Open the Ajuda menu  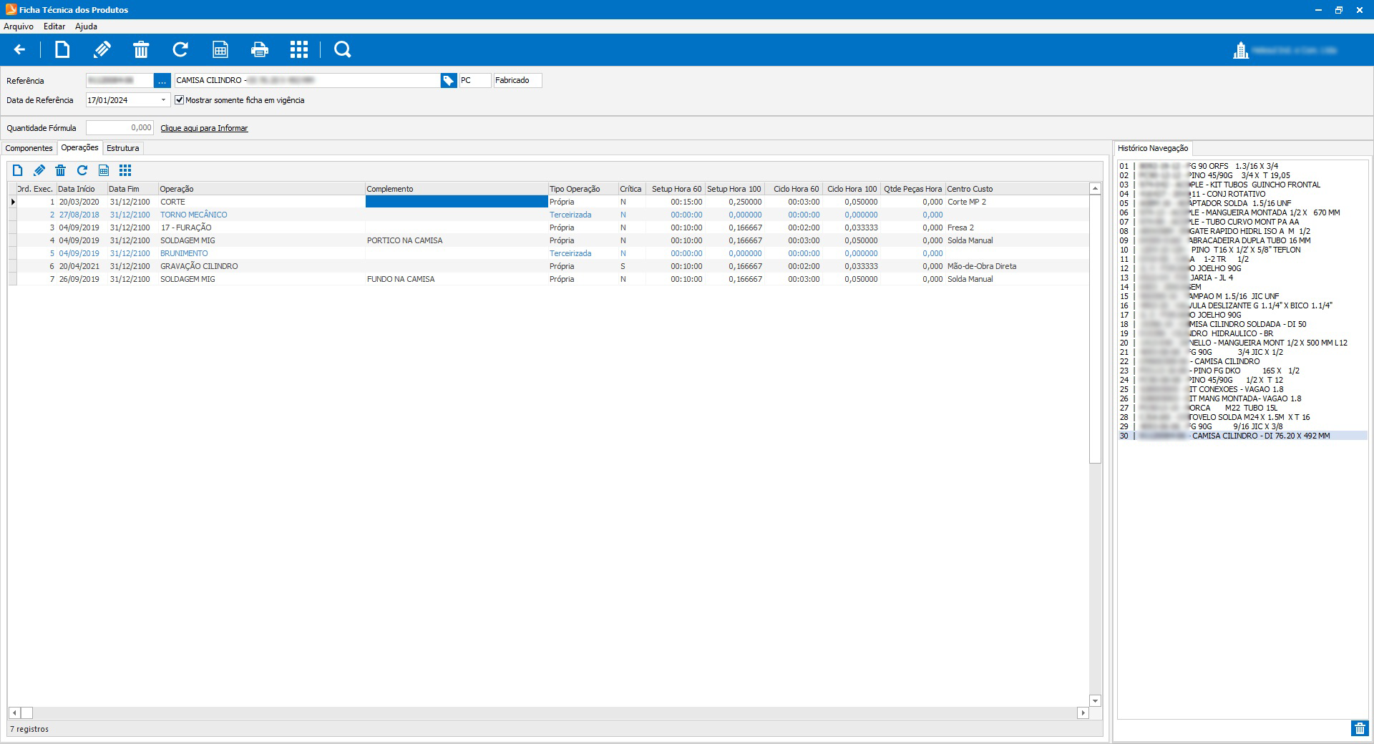86,26
